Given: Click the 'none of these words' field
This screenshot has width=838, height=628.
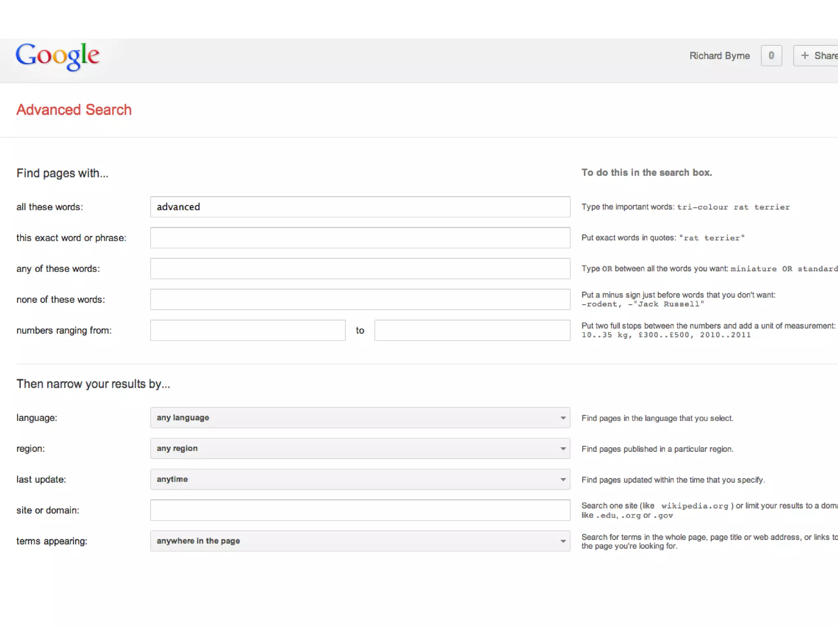Looking at the screenshot, I should pyautogui.click(x=360, y=299).
